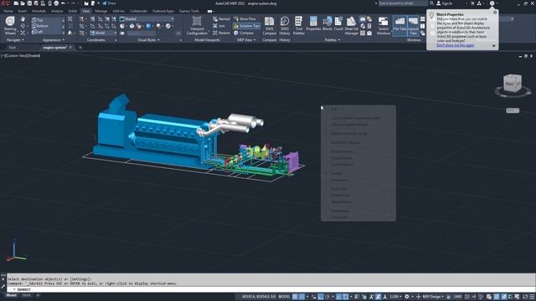
Task: Switch to the Express Tools ribbon tab
Action: click(x=189, y=11)
